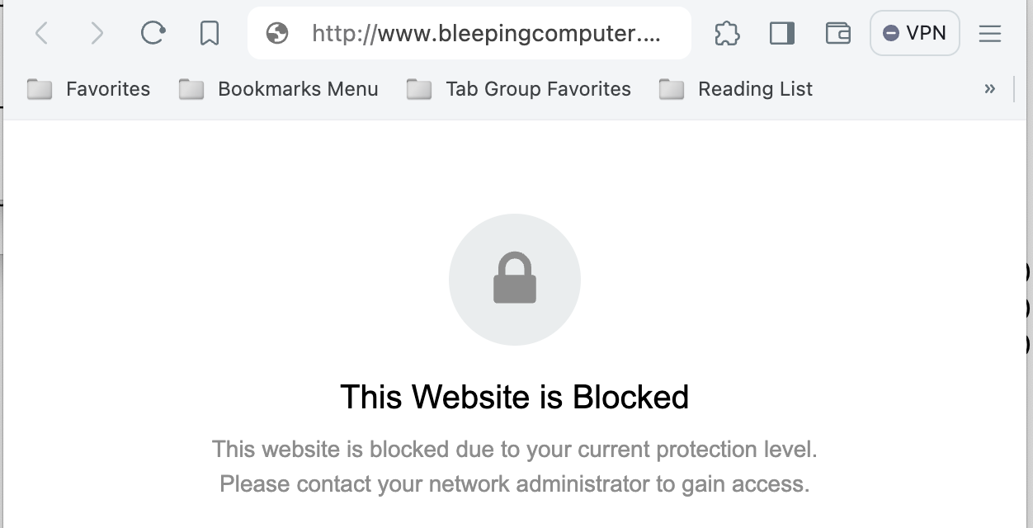Go forward to the next page
This screenshot has width=1033, height=528.
[97, 34]
